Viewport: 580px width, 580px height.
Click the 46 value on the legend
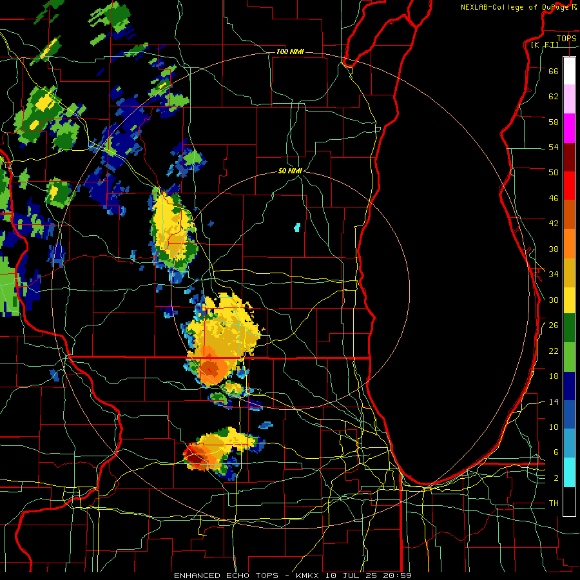click(554, 198)
